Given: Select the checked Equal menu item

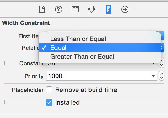Looking at the screenshot, I should [x=100, y=48].
